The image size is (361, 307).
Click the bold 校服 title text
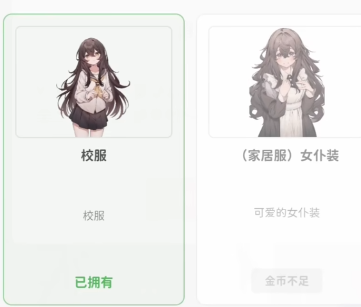(x=94, y=155)
